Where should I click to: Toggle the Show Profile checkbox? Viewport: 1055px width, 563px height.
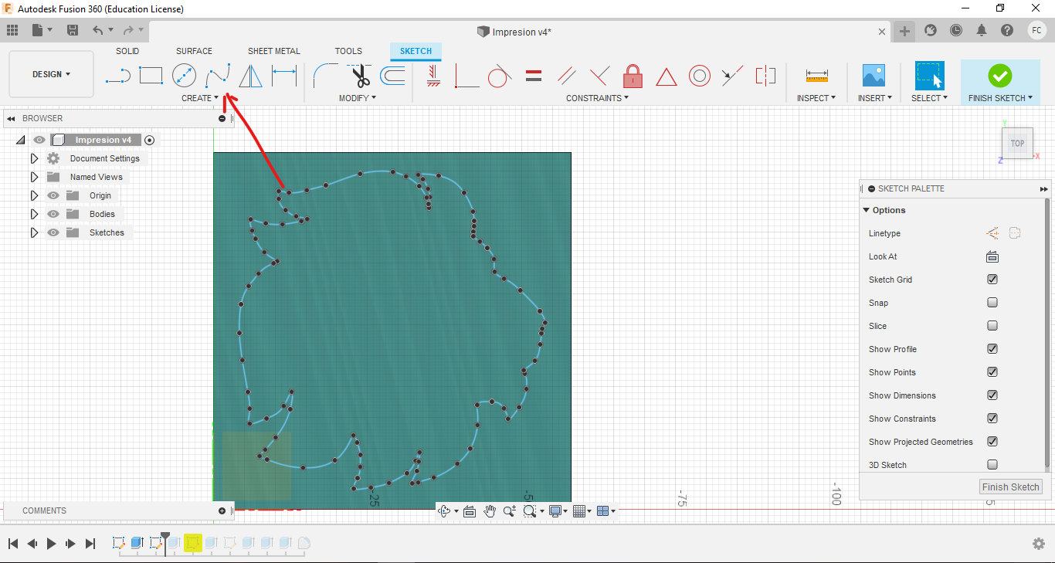(992, 349)
